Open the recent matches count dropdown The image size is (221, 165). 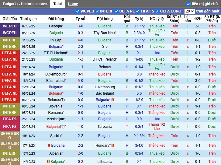[x=189, y=11]
